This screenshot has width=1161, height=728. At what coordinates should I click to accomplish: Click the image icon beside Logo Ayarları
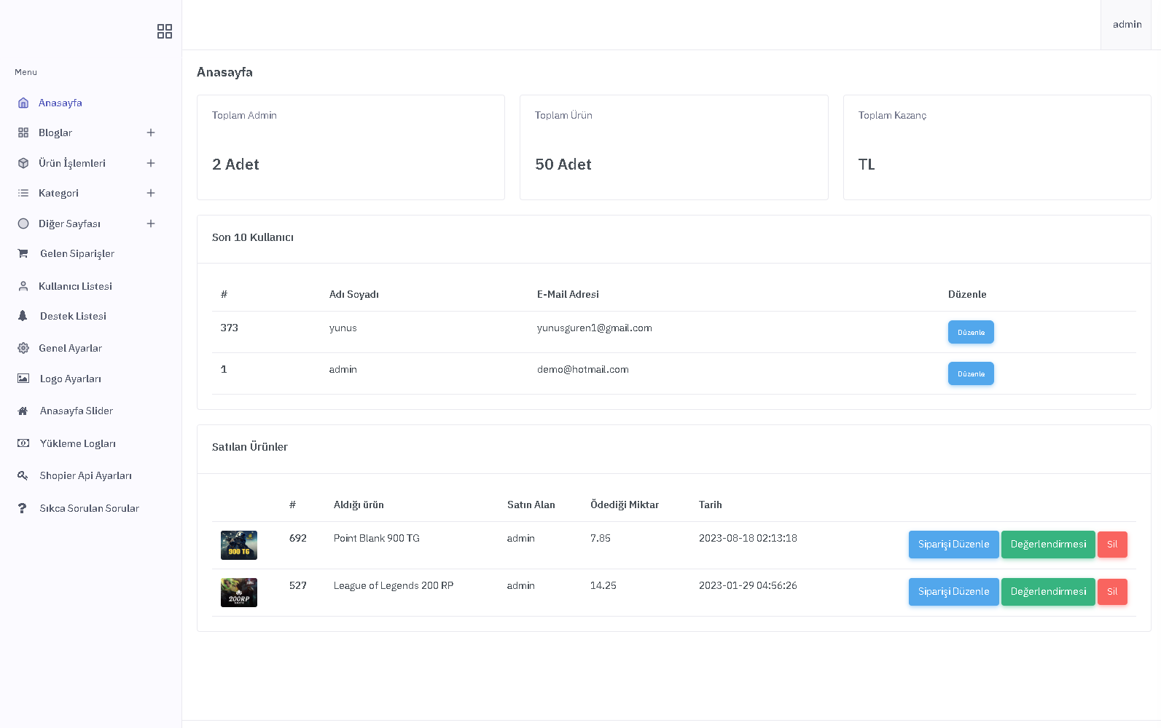point(23,379)
